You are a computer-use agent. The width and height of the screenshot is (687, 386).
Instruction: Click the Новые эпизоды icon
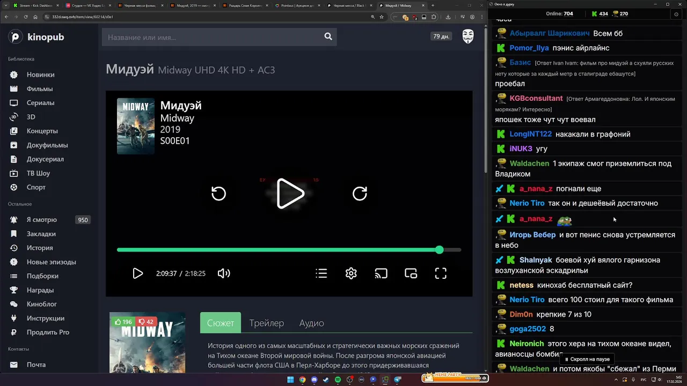(14, 262)
